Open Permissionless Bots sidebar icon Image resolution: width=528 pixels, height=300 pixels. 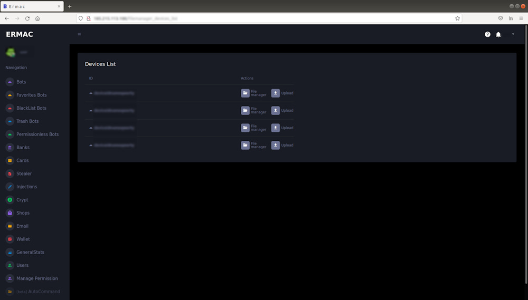click(x=10, y=134)
